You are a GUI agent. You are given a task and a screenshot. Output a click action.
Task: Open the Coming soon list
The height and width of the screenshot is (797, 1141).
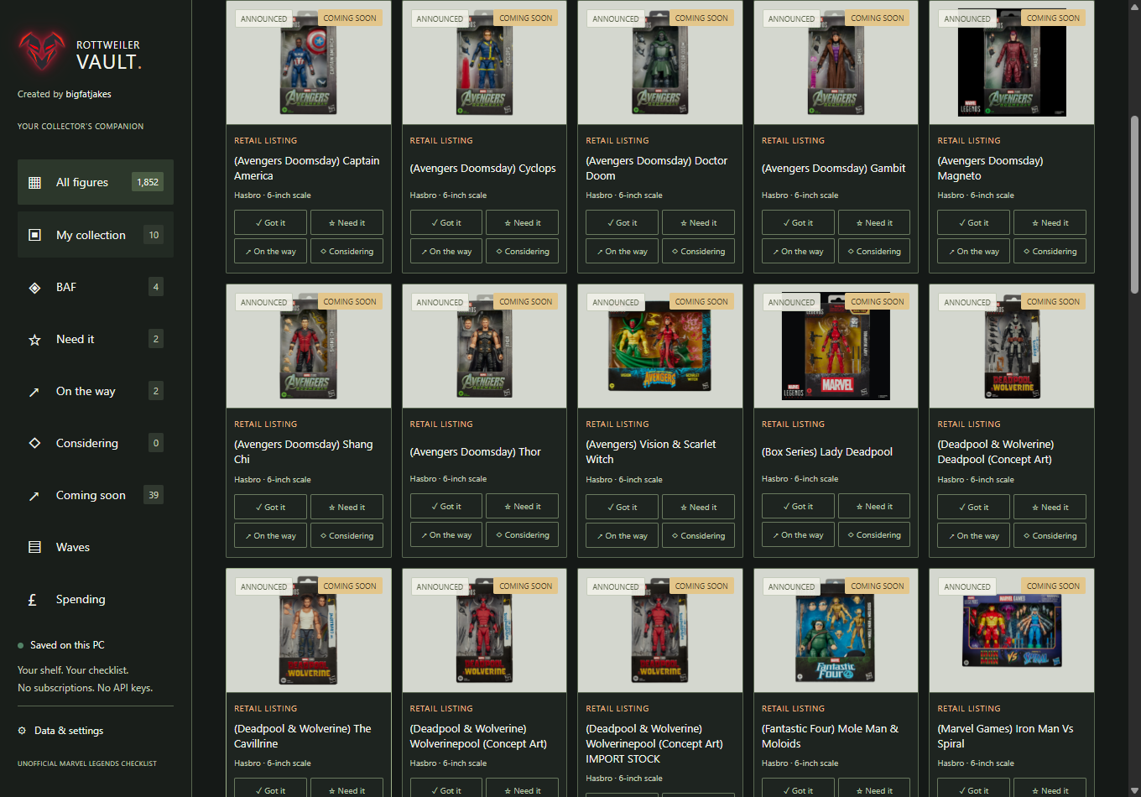[96, 495]
